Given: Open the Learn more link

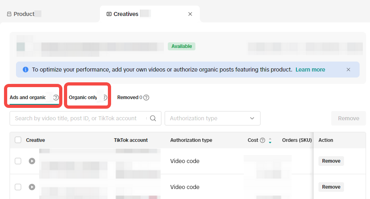Looking at the screenshot, I should (310, 70).
